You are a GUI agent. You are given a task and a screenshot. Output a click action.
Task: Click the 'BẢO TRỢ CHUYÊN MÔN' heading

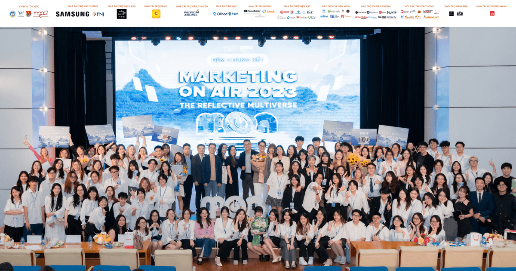coord(336,6)
